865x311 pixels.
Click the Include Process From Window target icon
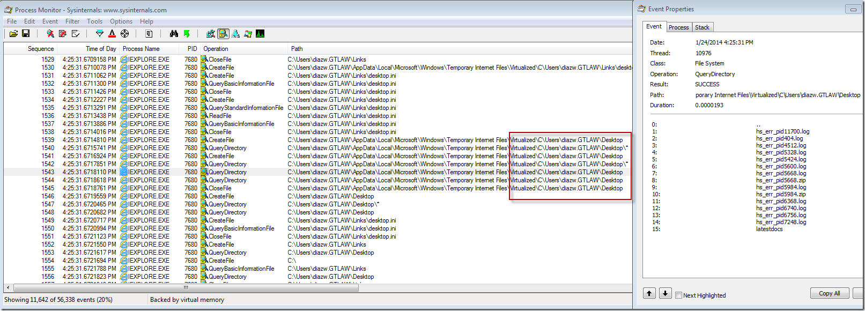[124, 34]
